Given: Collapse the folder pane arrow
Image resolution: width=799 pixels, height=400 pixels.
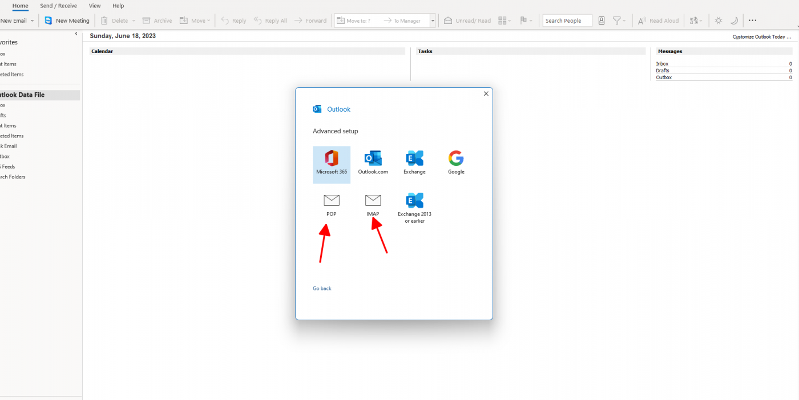Looking at the screenshot, I should (x=76, y=34).
